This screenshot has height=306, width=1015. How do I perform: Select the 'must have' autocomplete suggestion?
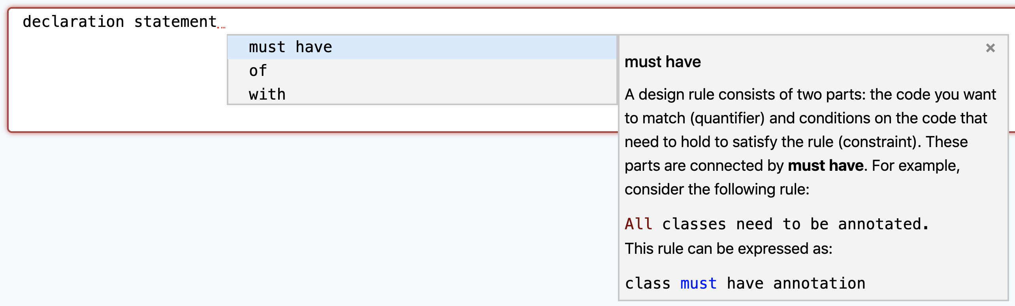[422, 47]
